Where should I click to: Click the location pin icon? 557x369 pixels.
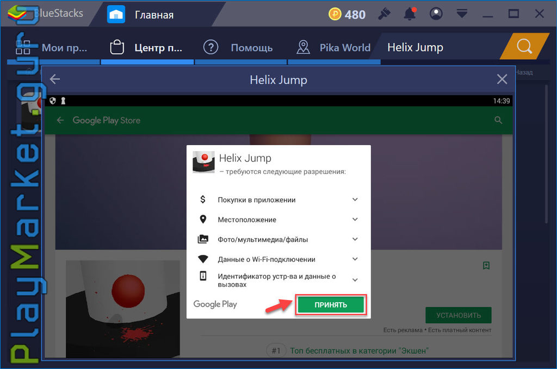pos(203,219)
